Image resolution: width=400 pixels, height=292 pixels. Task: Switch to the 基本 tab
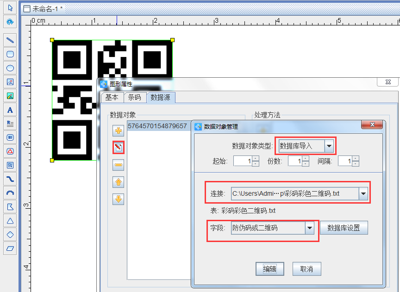pyautogui.click(x=112, y=97)
